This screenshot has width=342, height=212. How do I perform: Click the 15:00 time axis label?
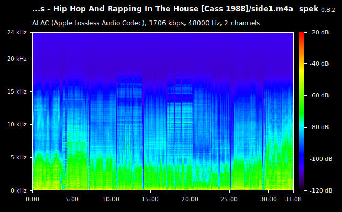click(x=150, y=199)
